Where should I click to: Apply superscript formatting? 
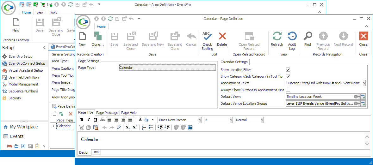(135, 127)
